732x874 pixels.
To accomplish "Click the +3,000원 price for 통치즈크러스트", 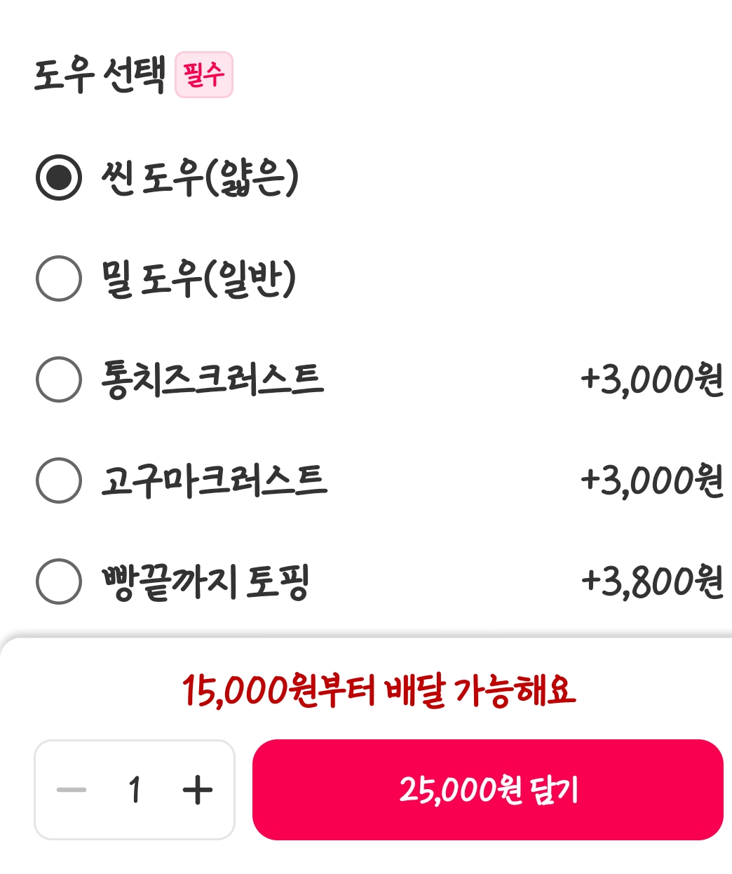I will 652,379.
